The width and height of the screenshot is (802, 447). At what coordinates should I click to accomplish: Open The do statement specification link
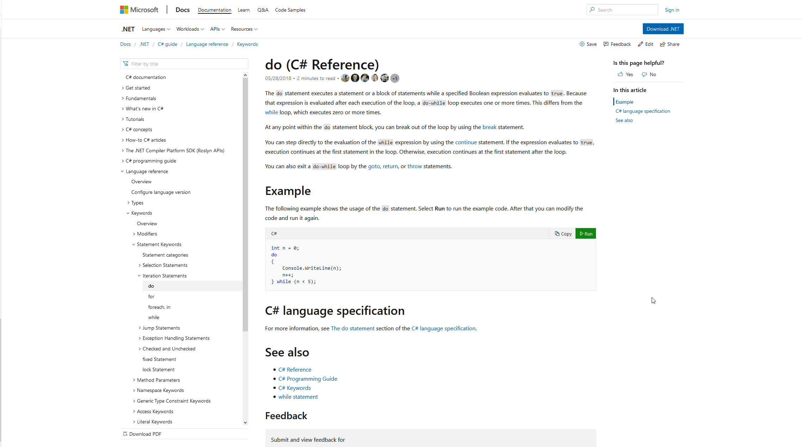click(353, 328)
